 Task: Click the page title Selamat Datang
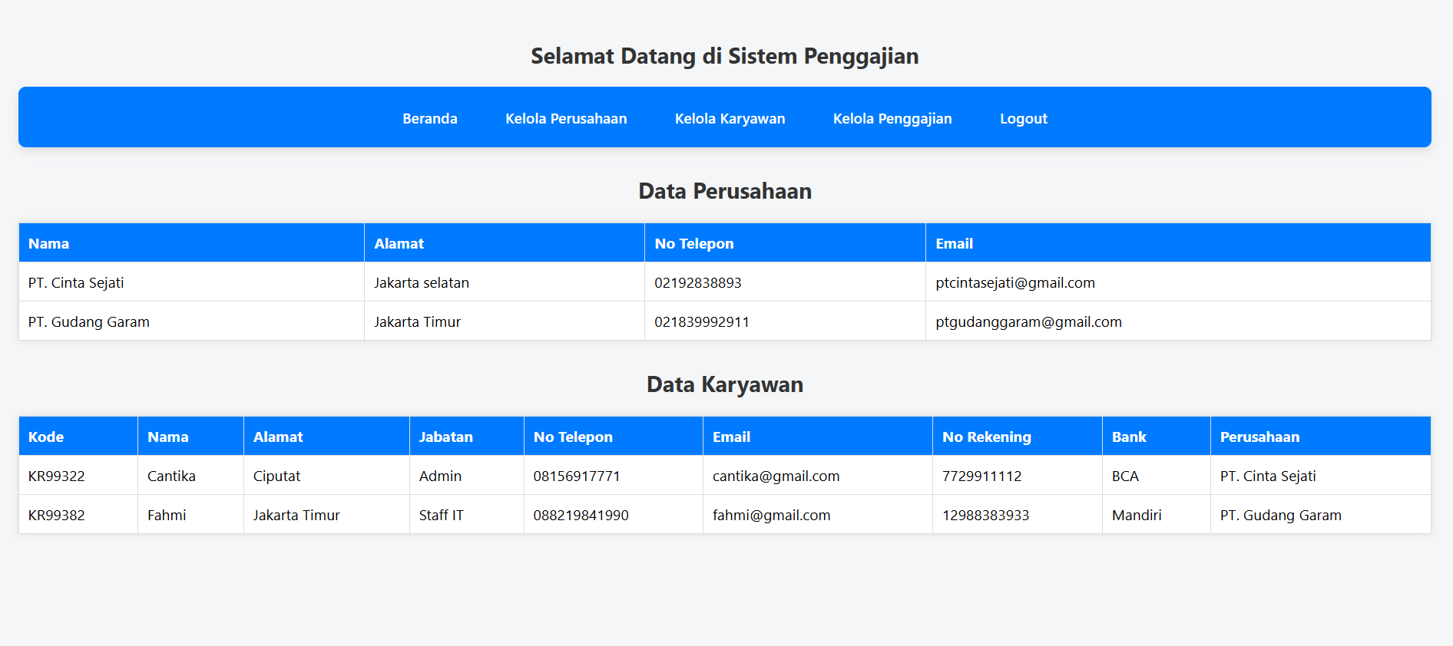tap(725, 56)
